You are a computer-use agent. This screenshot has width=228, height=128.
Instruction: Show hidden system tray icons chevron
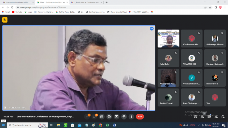pos(199,125)
